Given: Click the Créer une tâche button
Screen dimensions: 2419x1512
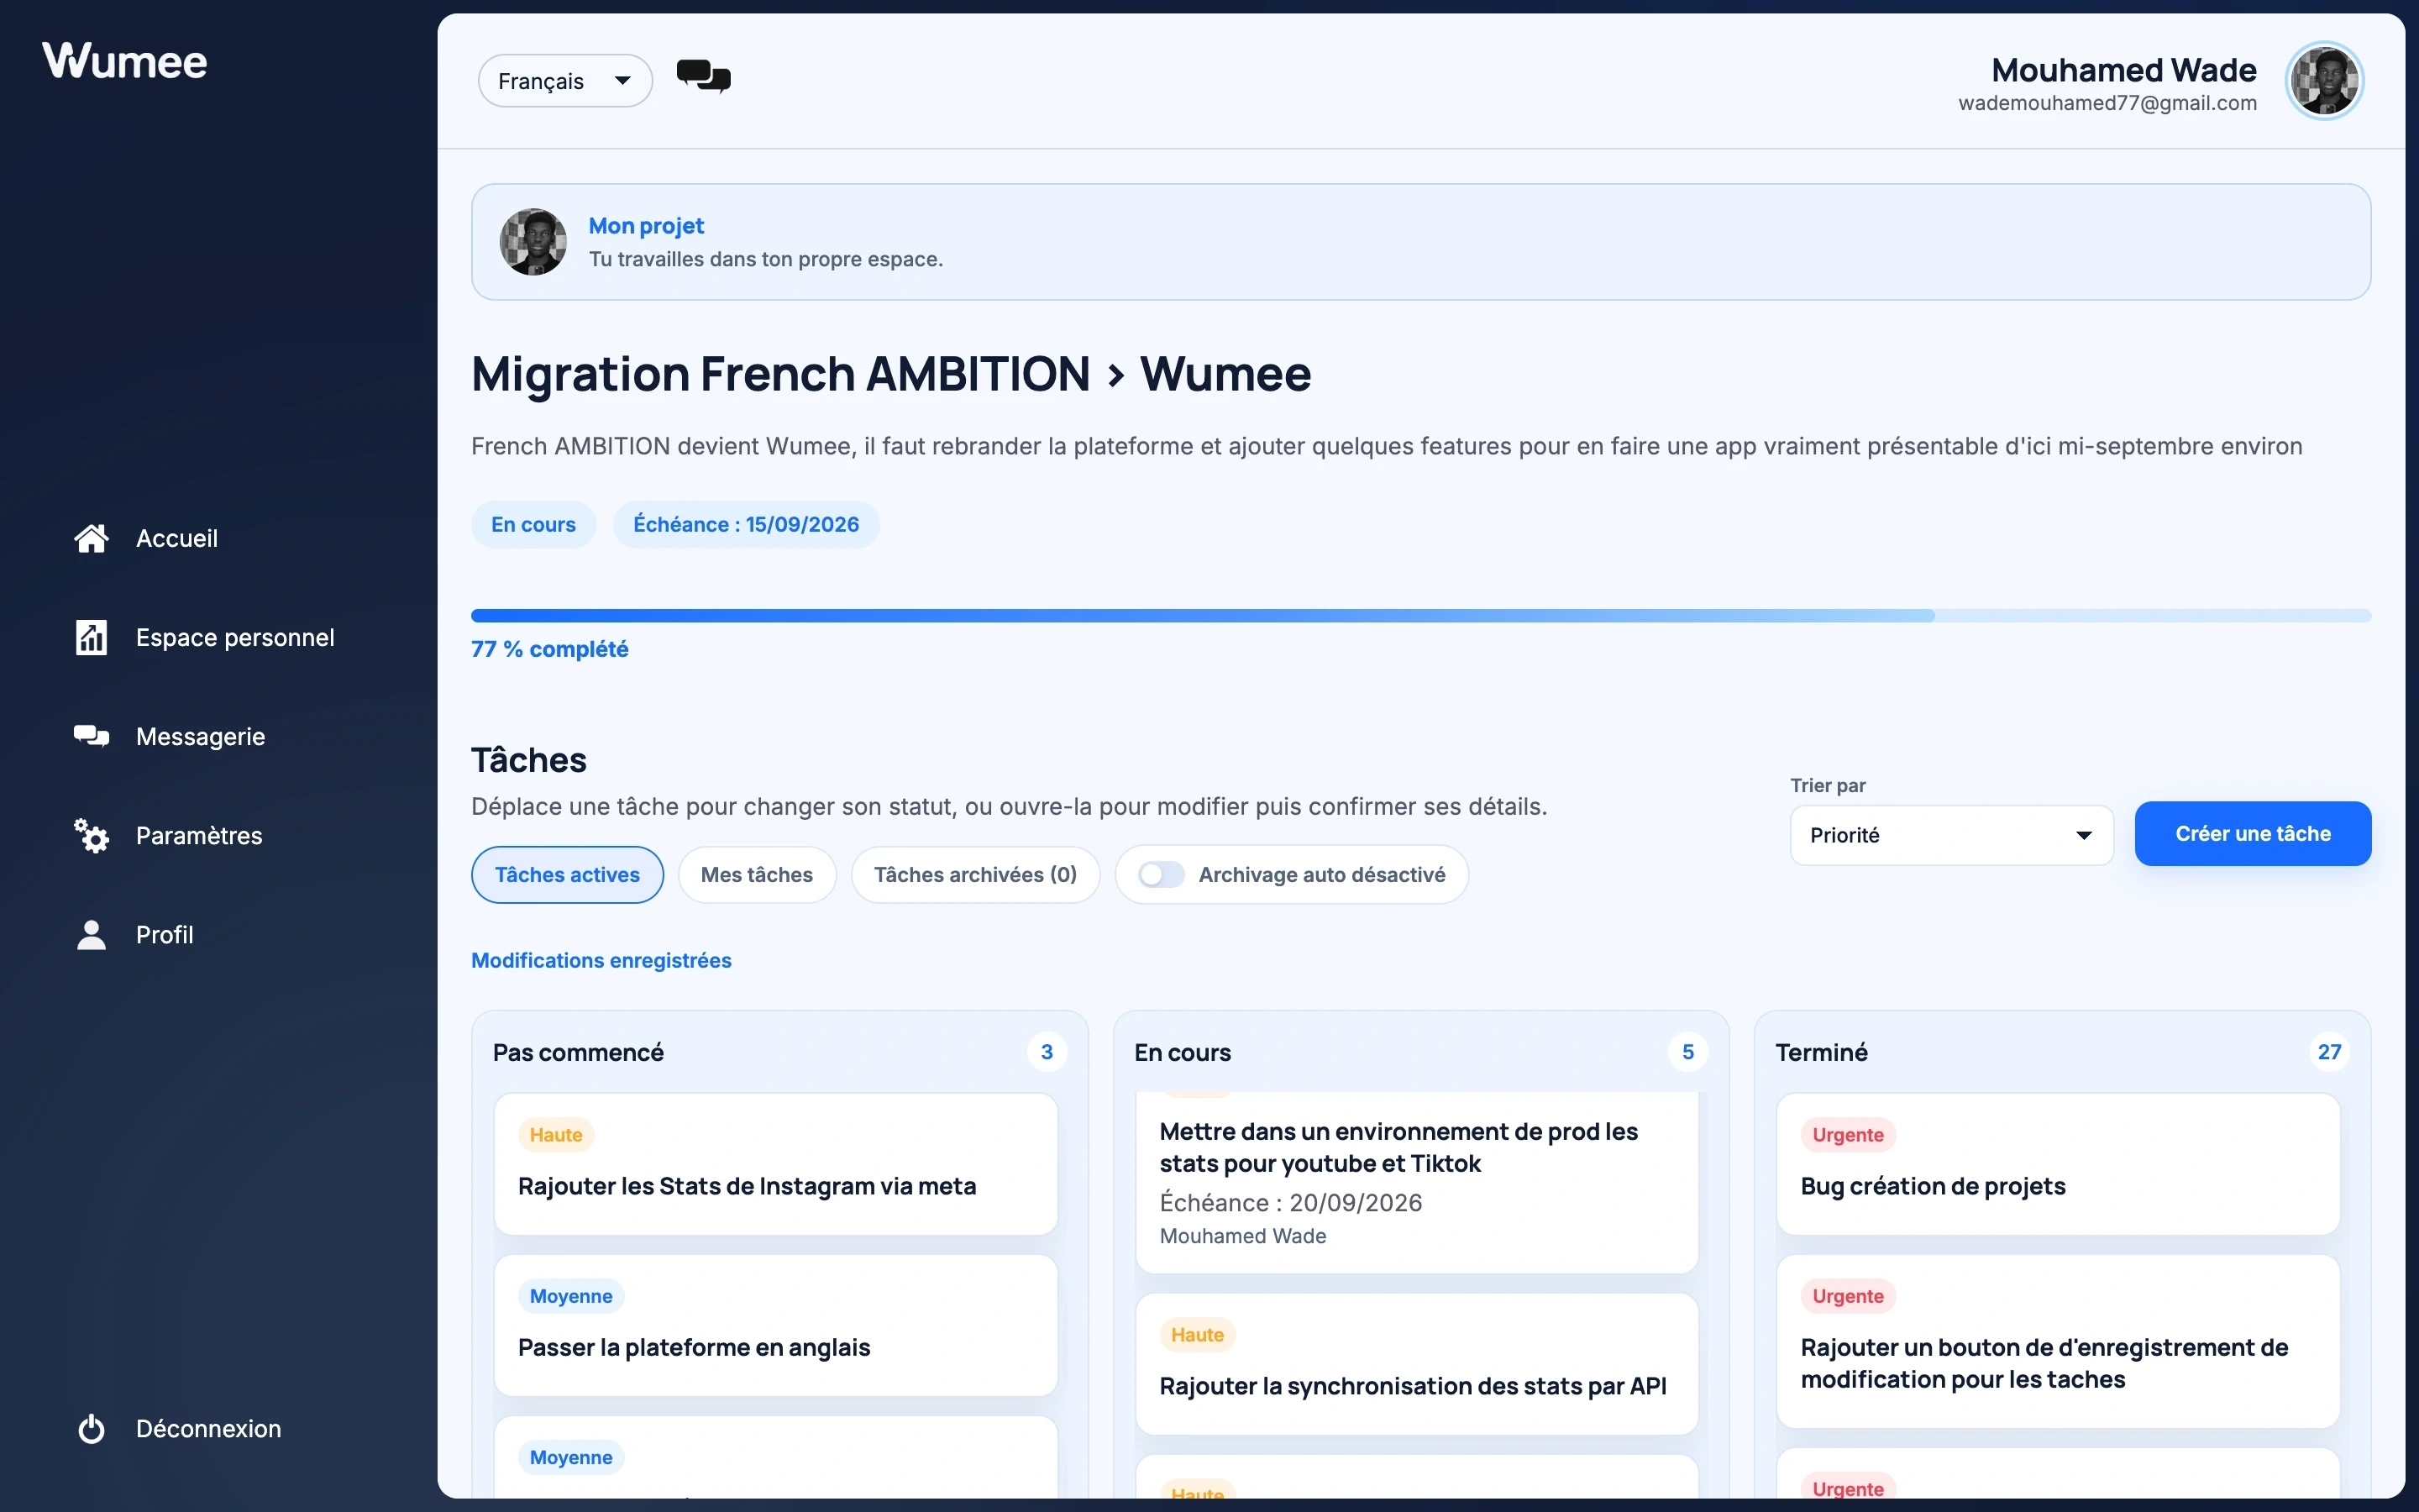Looking at the screenshot, I should point(2253,834).
